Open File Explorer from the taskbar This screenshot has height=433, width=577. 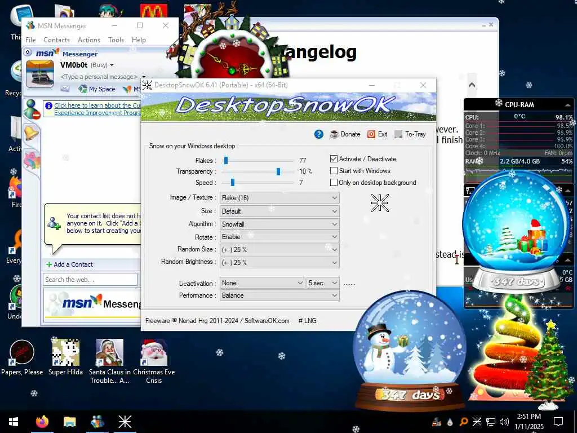69,422
